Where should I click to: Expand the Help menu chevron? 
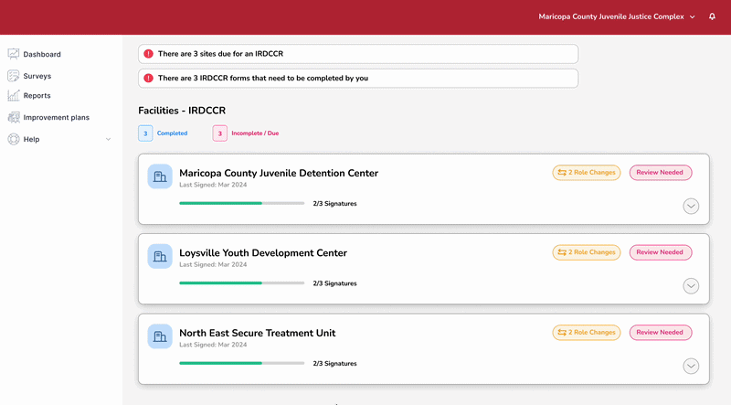tap(109, 139)
